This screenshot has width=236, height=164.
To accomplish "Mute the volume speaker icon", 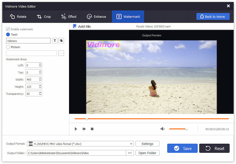I will click(x=162, y=129).
